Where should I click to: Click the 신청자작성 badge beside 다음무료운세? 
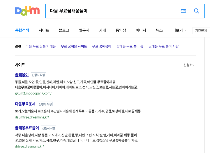pyautogui.click(x=45, y=104)
